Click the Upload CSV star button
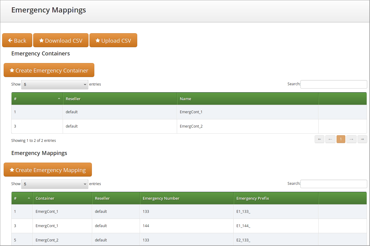The width and height of the screenshot is (370, 246). tap(113, 40)
